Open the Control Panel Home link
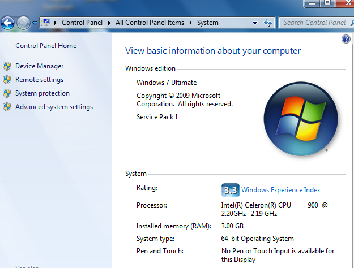This screenshot has width=354, height=268. tap(46, 46)
